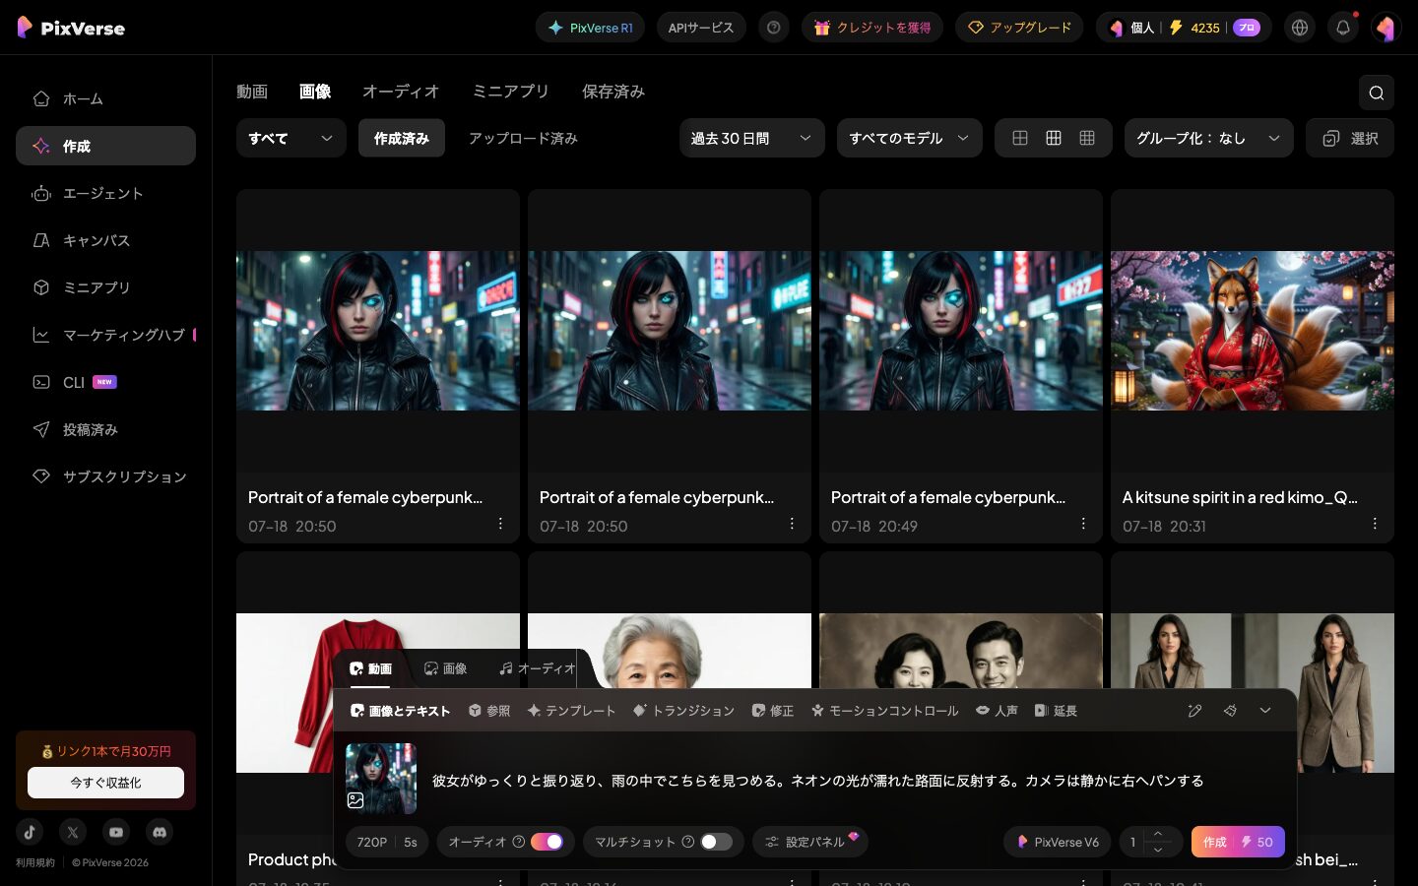Open キャンバス in the sidebar
This screenshot has width=1418, height=886.
(x=105, y=240)
